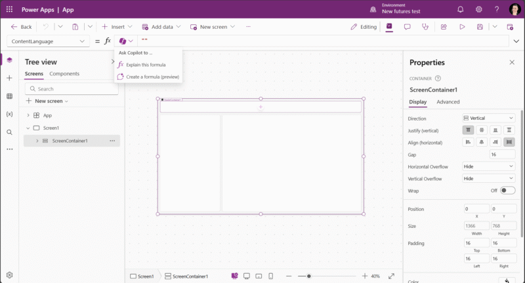Click the Back button
Viewport: 525px width, 283px height.
coord(22,27)
